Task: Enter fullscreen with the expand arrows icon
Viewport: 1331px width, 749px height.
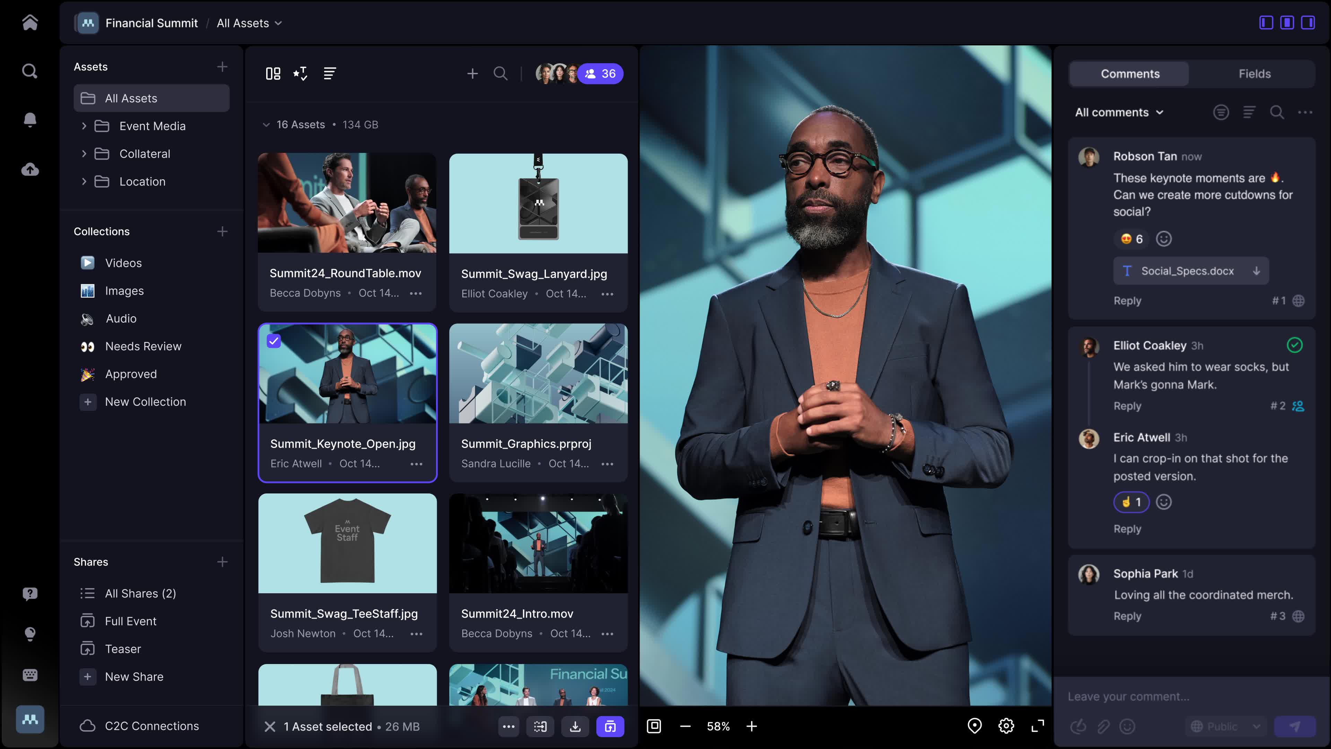Action: [x=1037, y=726]
